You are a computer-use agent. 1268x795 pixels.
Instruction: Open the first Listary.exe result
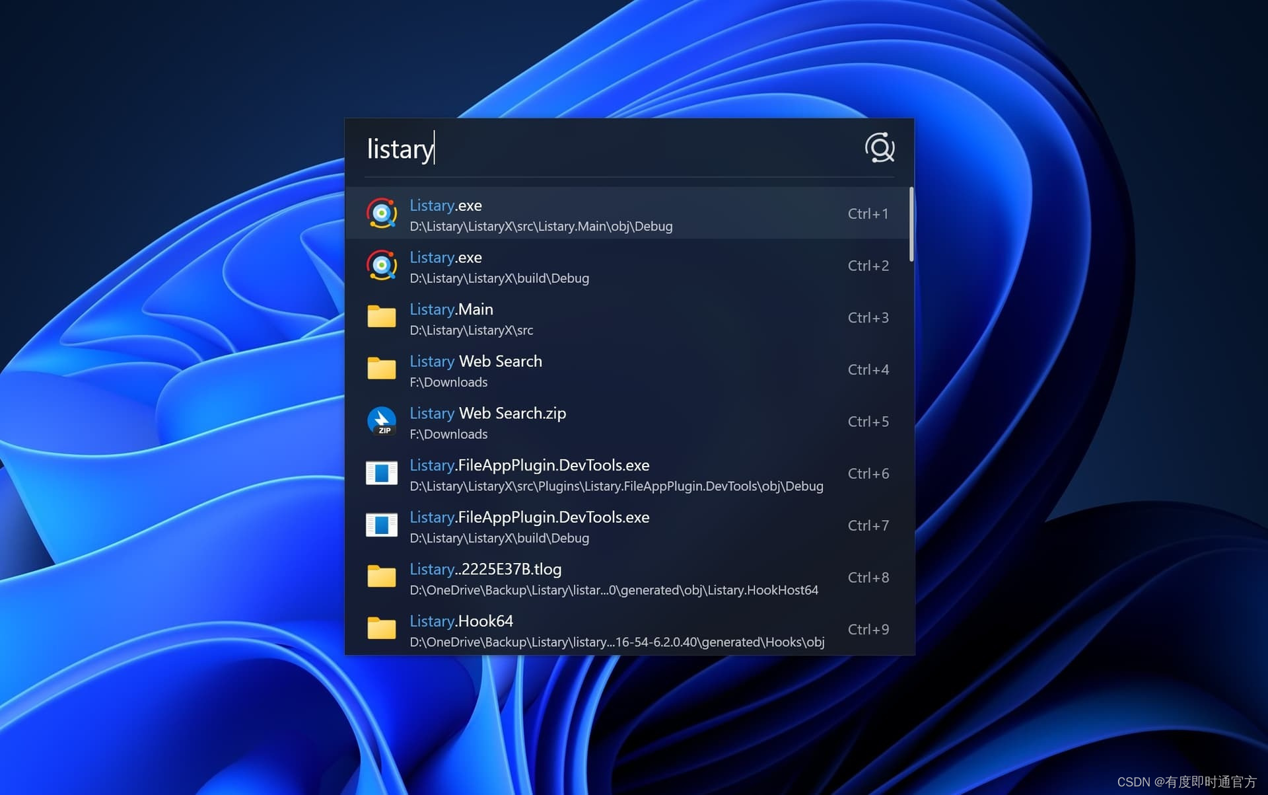(446, 206)
